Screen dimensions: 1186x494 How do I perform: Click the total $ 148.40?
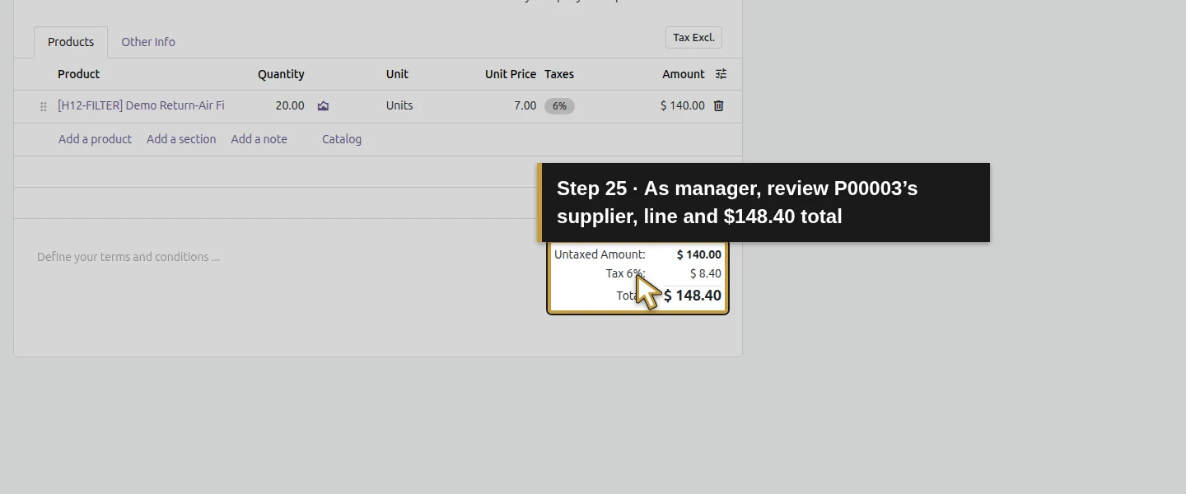693,296
